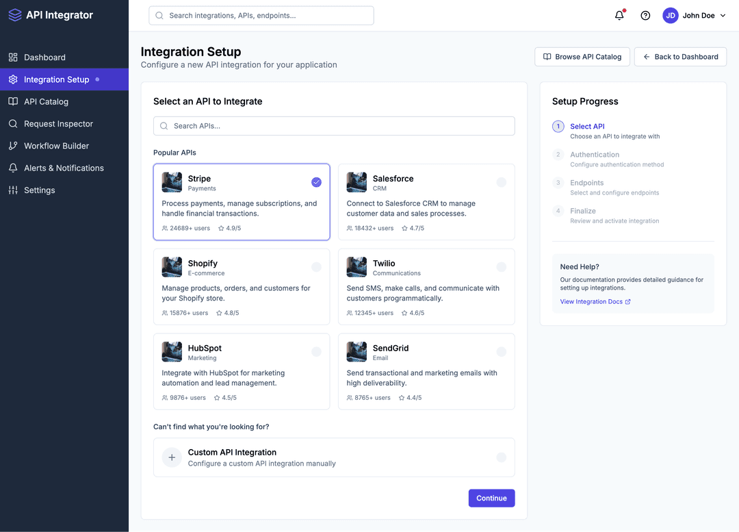Click the plus icon on Custom API Integration
739x532 pixels.
pos(172,457)
